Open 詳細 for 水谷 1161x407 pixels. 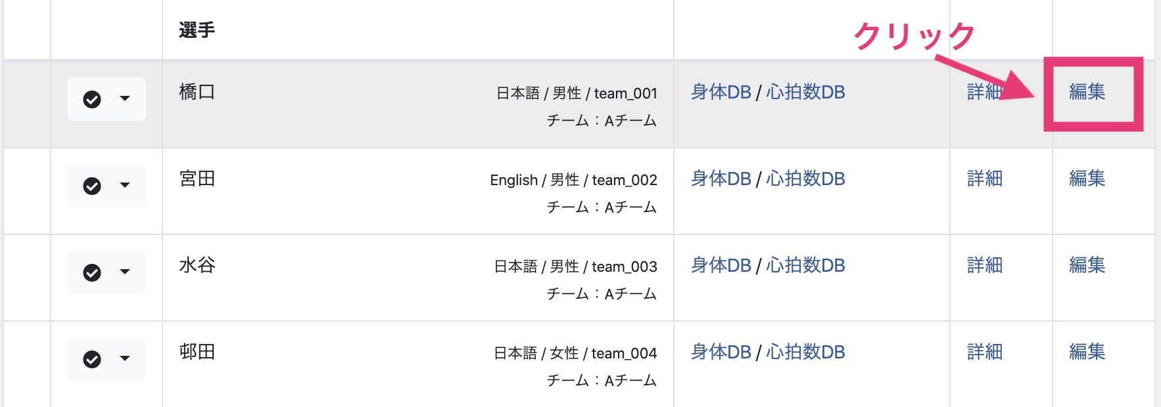tap(985, 265)
